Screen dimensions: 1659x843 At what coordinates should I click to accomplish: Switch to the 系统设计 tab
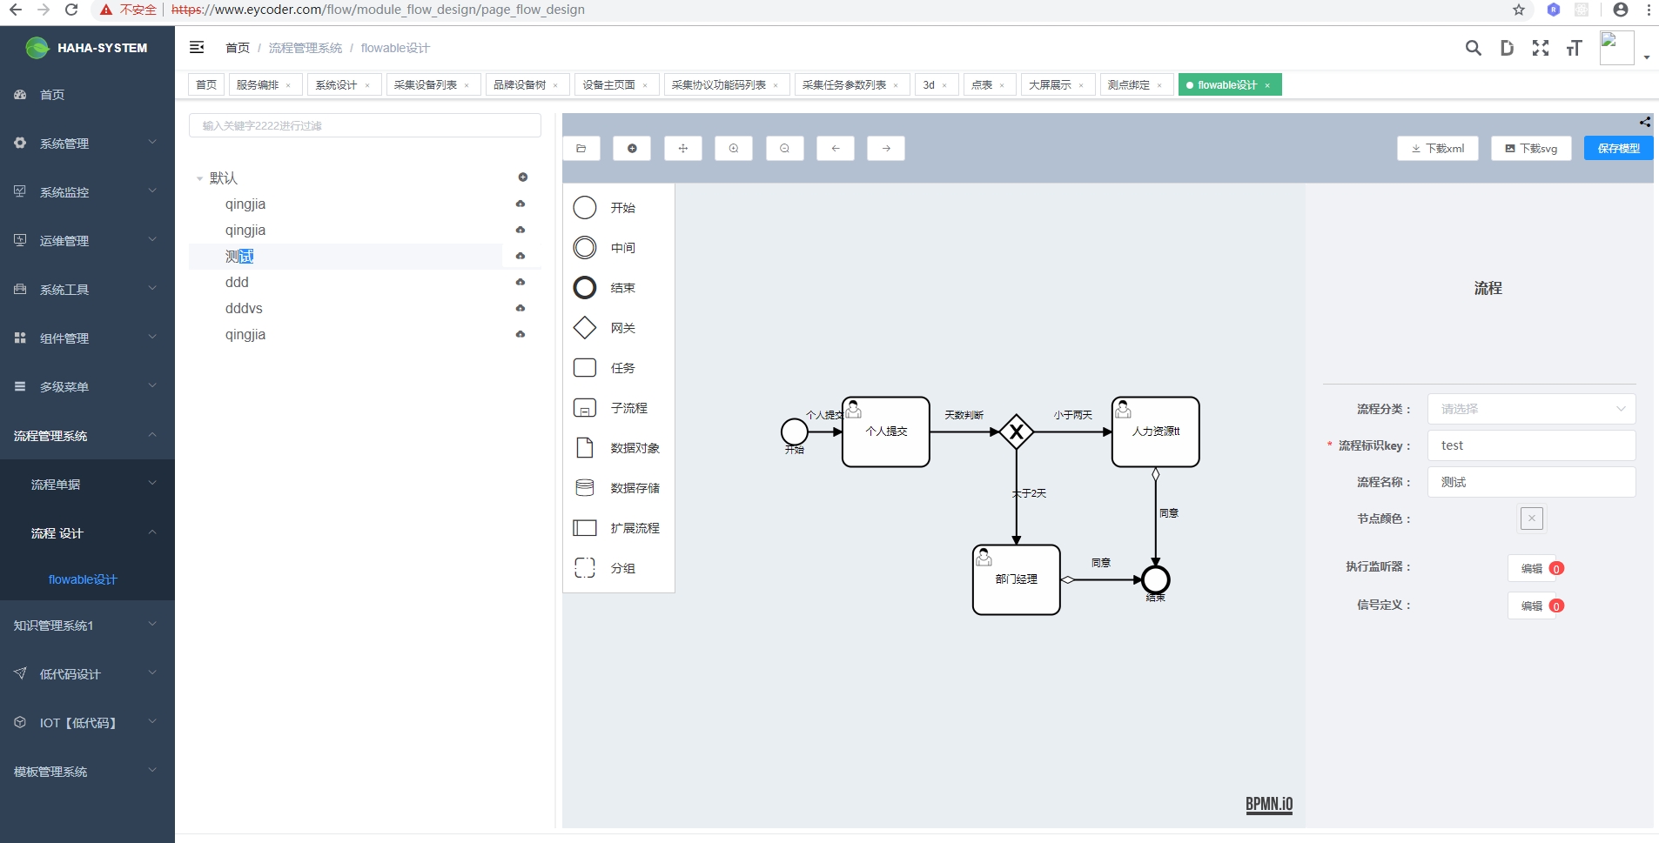click(344, 84)
